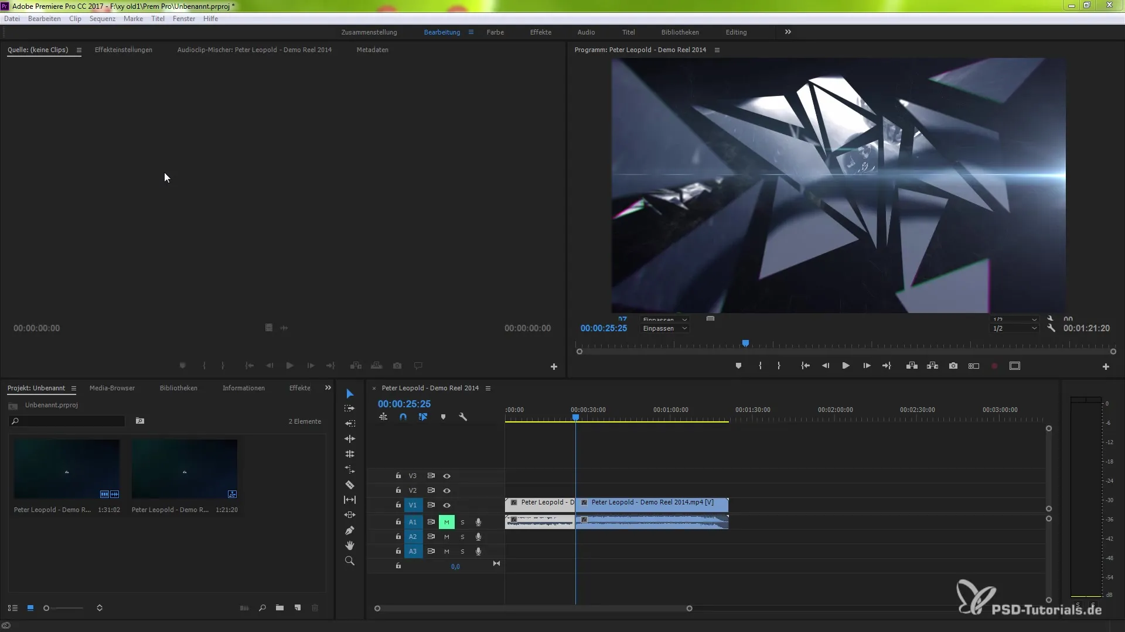Image resolution: width=1125 pixels, height=632 pixels.
Task: Click Extract button in Program monitor
Action: pos(932,366)
